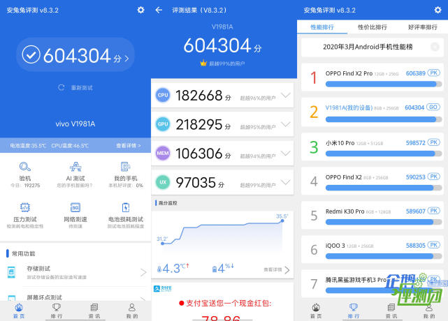This screenshot has height=321, width=448.
Task: Tap rank 7 腾讯黑鲨游戏手机3 Pro entry
Action: click(373, 283)
